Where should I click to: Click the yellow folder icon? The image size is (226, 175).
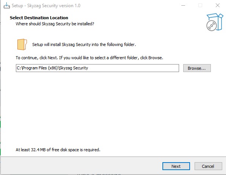pyautogui.click(x=22, y=45)
